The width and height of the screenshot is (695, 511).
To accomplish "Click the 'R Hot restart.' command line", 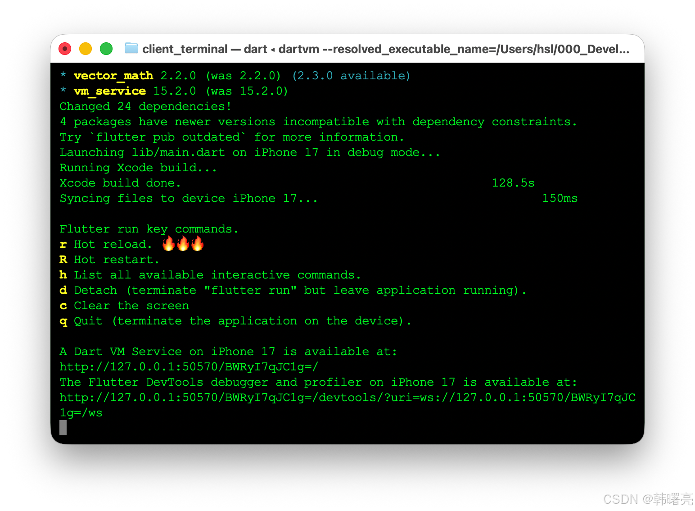I will point(109,260).
